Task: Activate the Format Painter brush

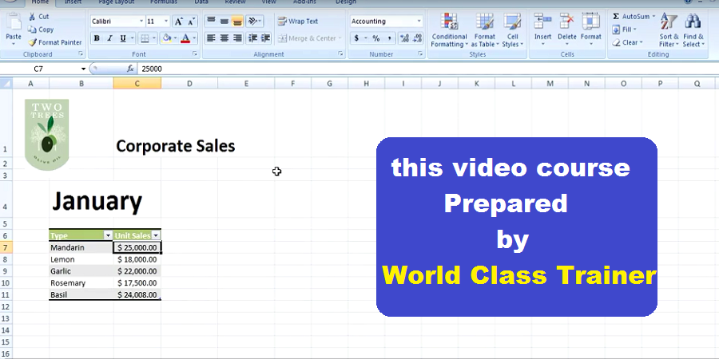Action: point(32,42)
